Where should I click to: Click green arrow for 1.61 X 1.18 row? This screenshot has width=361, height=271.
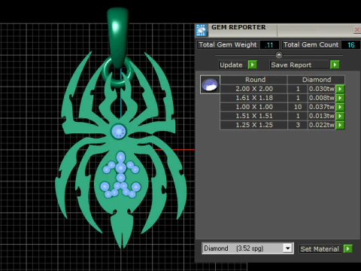tap(340, 98)
